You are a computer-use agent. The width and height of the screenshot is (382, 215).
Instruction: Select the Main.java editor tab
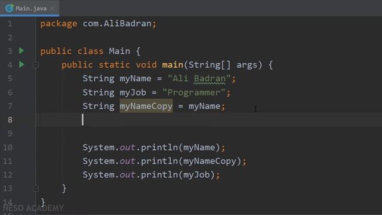[29, 8]
